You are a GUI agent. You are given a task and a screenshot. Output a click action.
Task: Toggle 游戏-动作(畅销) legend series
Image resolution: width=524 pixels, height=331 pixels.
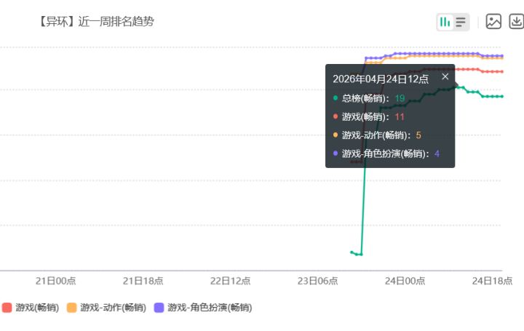pos(106,307)
